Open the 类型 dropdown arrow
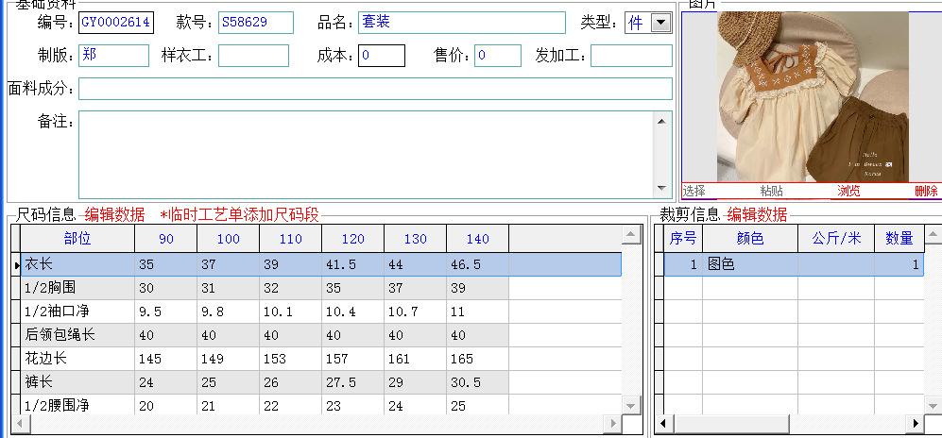Viewport: 942px width, 438px height. point(660,23)
